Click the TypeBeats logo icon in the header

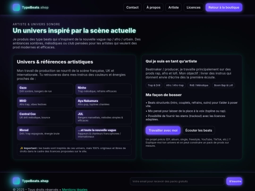click(16, 7)
